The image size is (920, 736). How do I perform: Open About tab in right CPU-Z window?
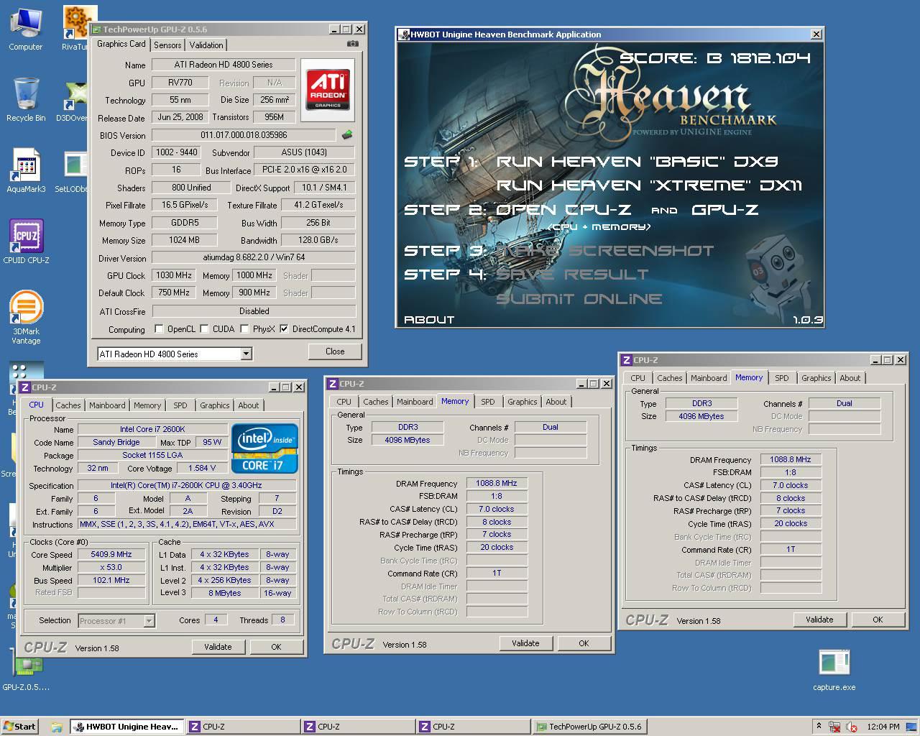[x=850, y=378]
